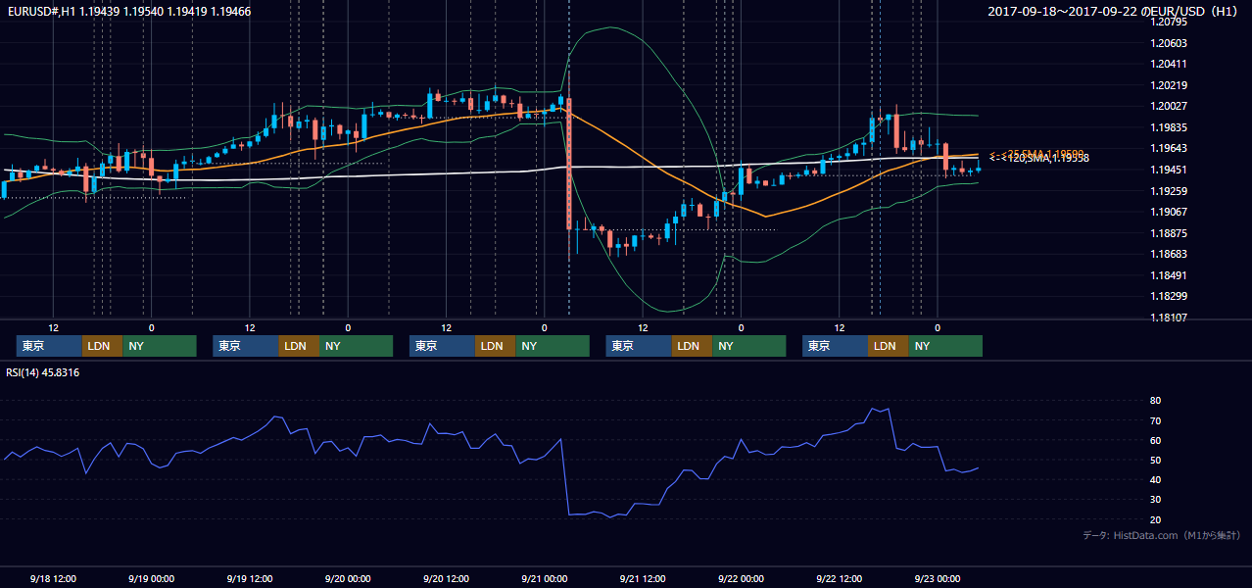Click price axis label 1.19259

[1170, 191]
